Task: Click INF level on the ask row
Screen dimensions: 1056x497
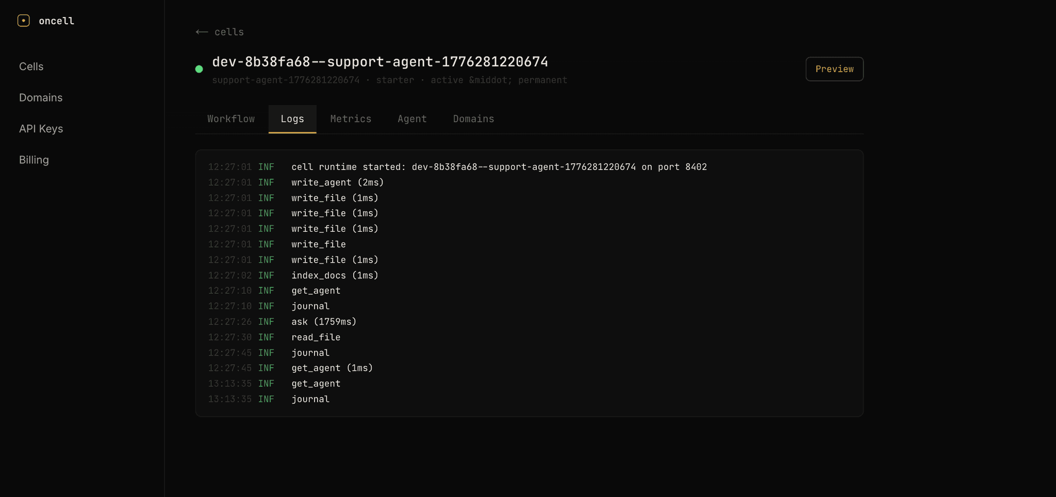Action: coord(266,321)
